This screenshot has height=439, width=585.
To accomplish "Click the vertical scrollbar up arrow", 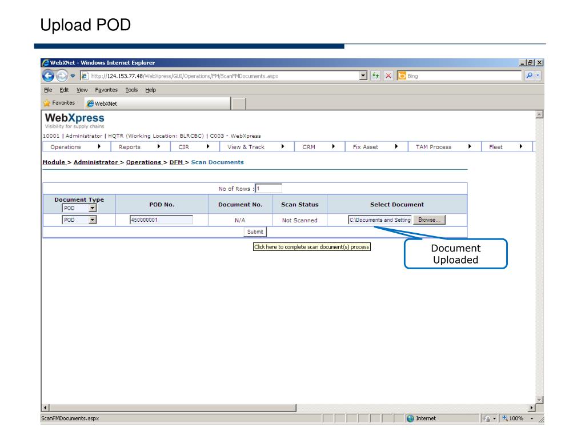I will point(539,114).
